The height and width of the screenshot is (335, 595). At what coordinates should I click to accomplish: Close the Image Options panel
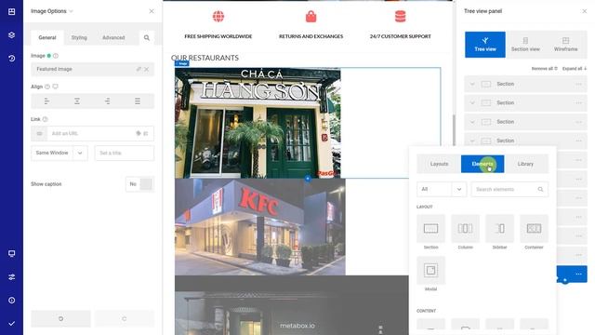click(152, 11)
